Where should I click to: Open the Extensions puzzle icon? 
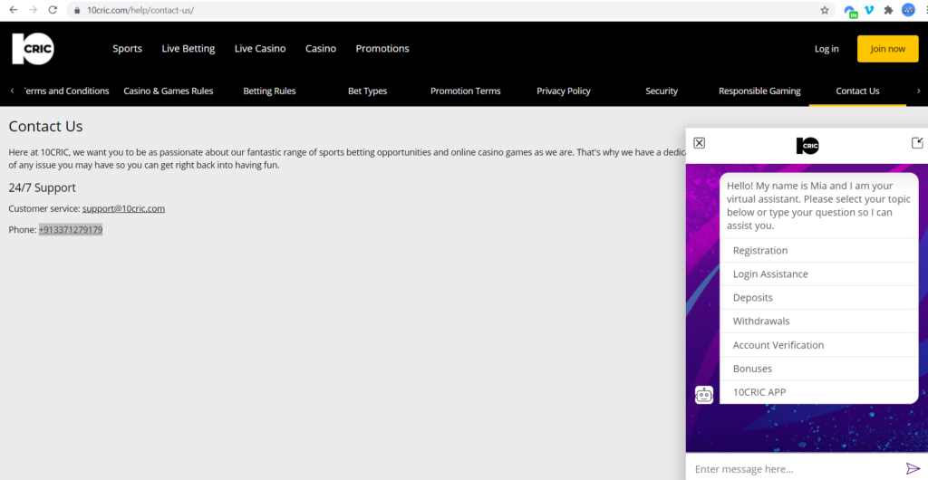point(888,10)
